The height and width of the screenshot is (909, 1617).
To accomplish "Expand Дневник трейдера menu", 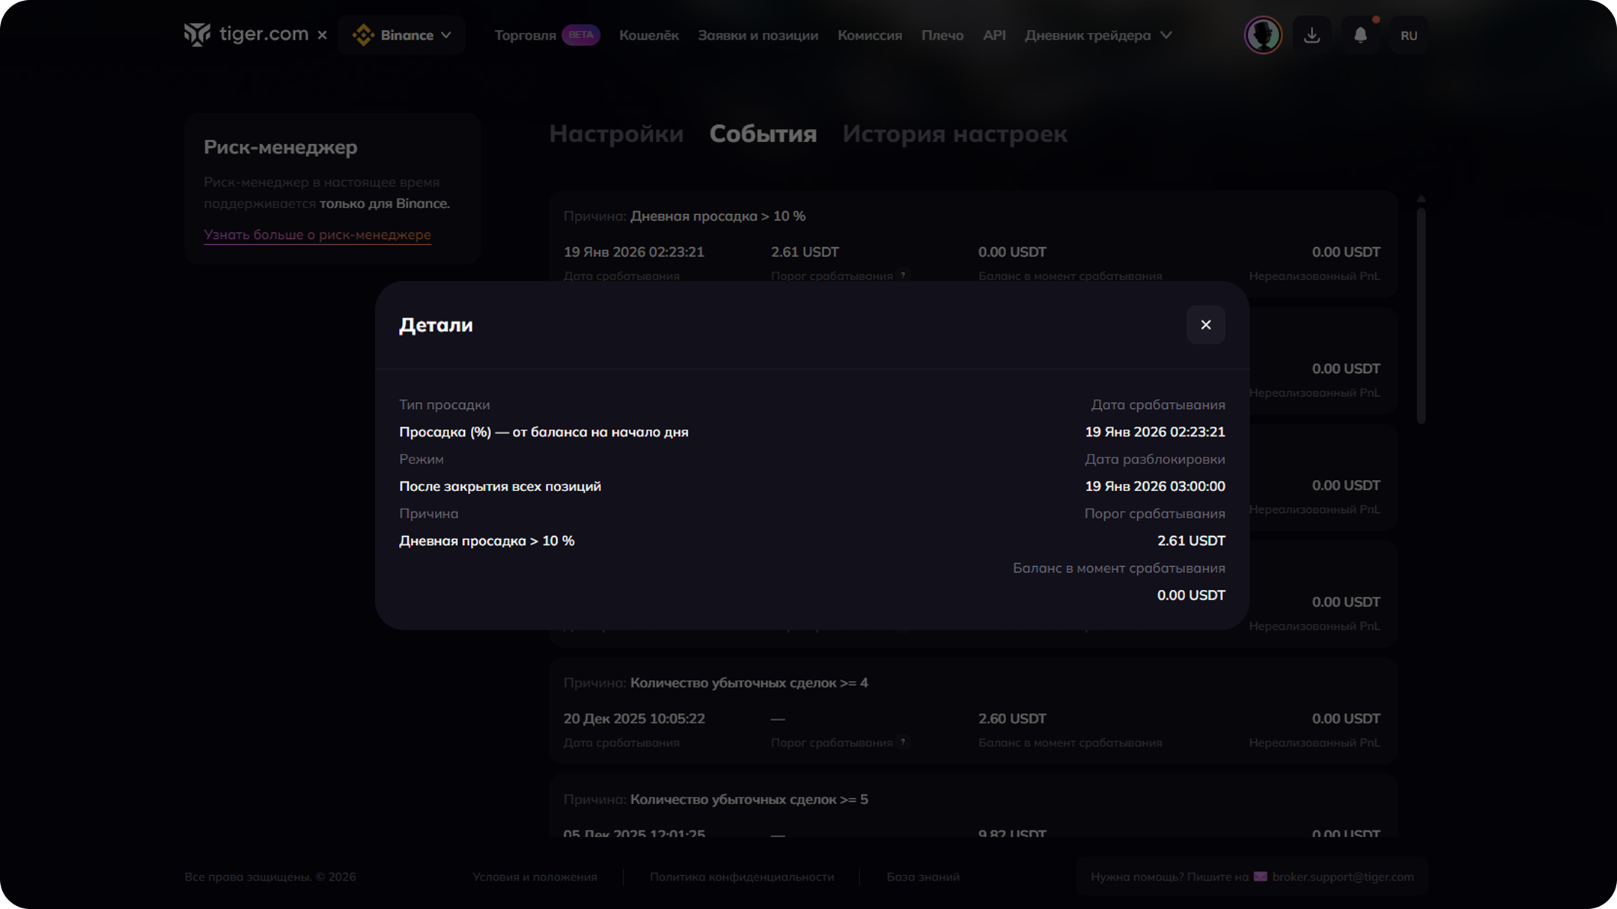I will (1166, 35).
